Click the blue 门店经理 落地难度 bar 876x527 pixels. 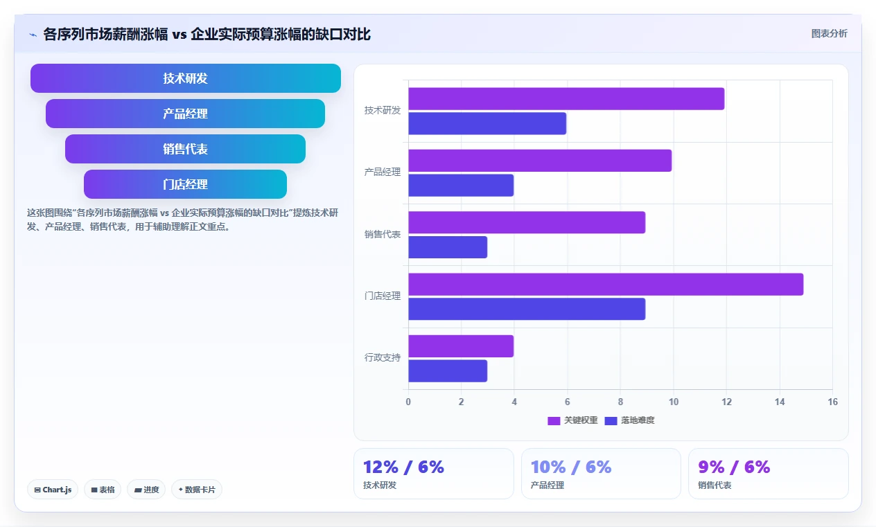tap(527, 309)
